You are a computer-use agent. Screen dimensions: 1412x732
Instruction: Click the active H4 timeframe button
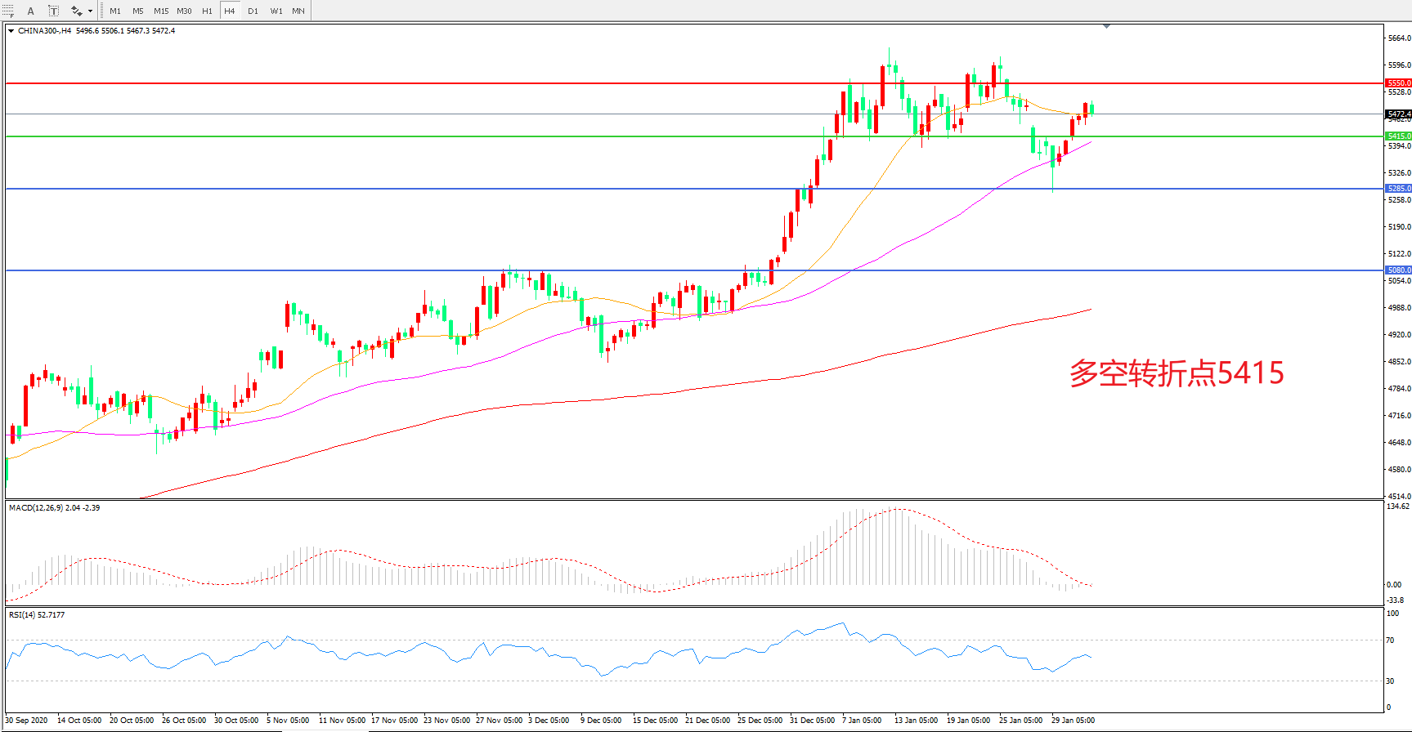230,11
